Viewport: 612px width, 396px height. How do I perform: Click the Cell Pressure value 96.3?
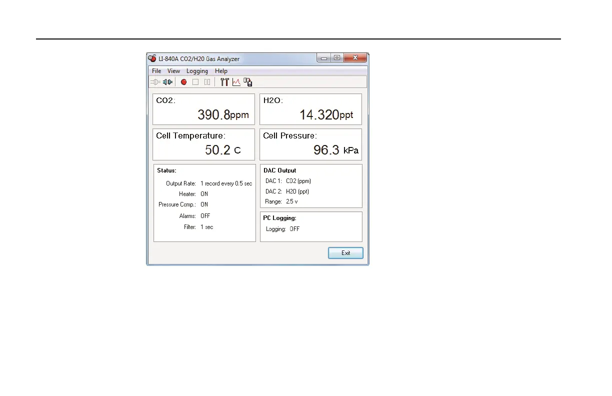click(326, 150)
